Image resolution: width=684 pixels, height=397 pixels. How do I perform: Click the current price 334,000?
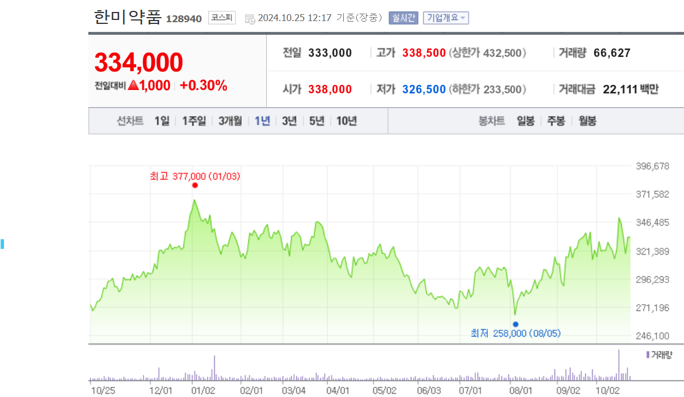[139, 63]
